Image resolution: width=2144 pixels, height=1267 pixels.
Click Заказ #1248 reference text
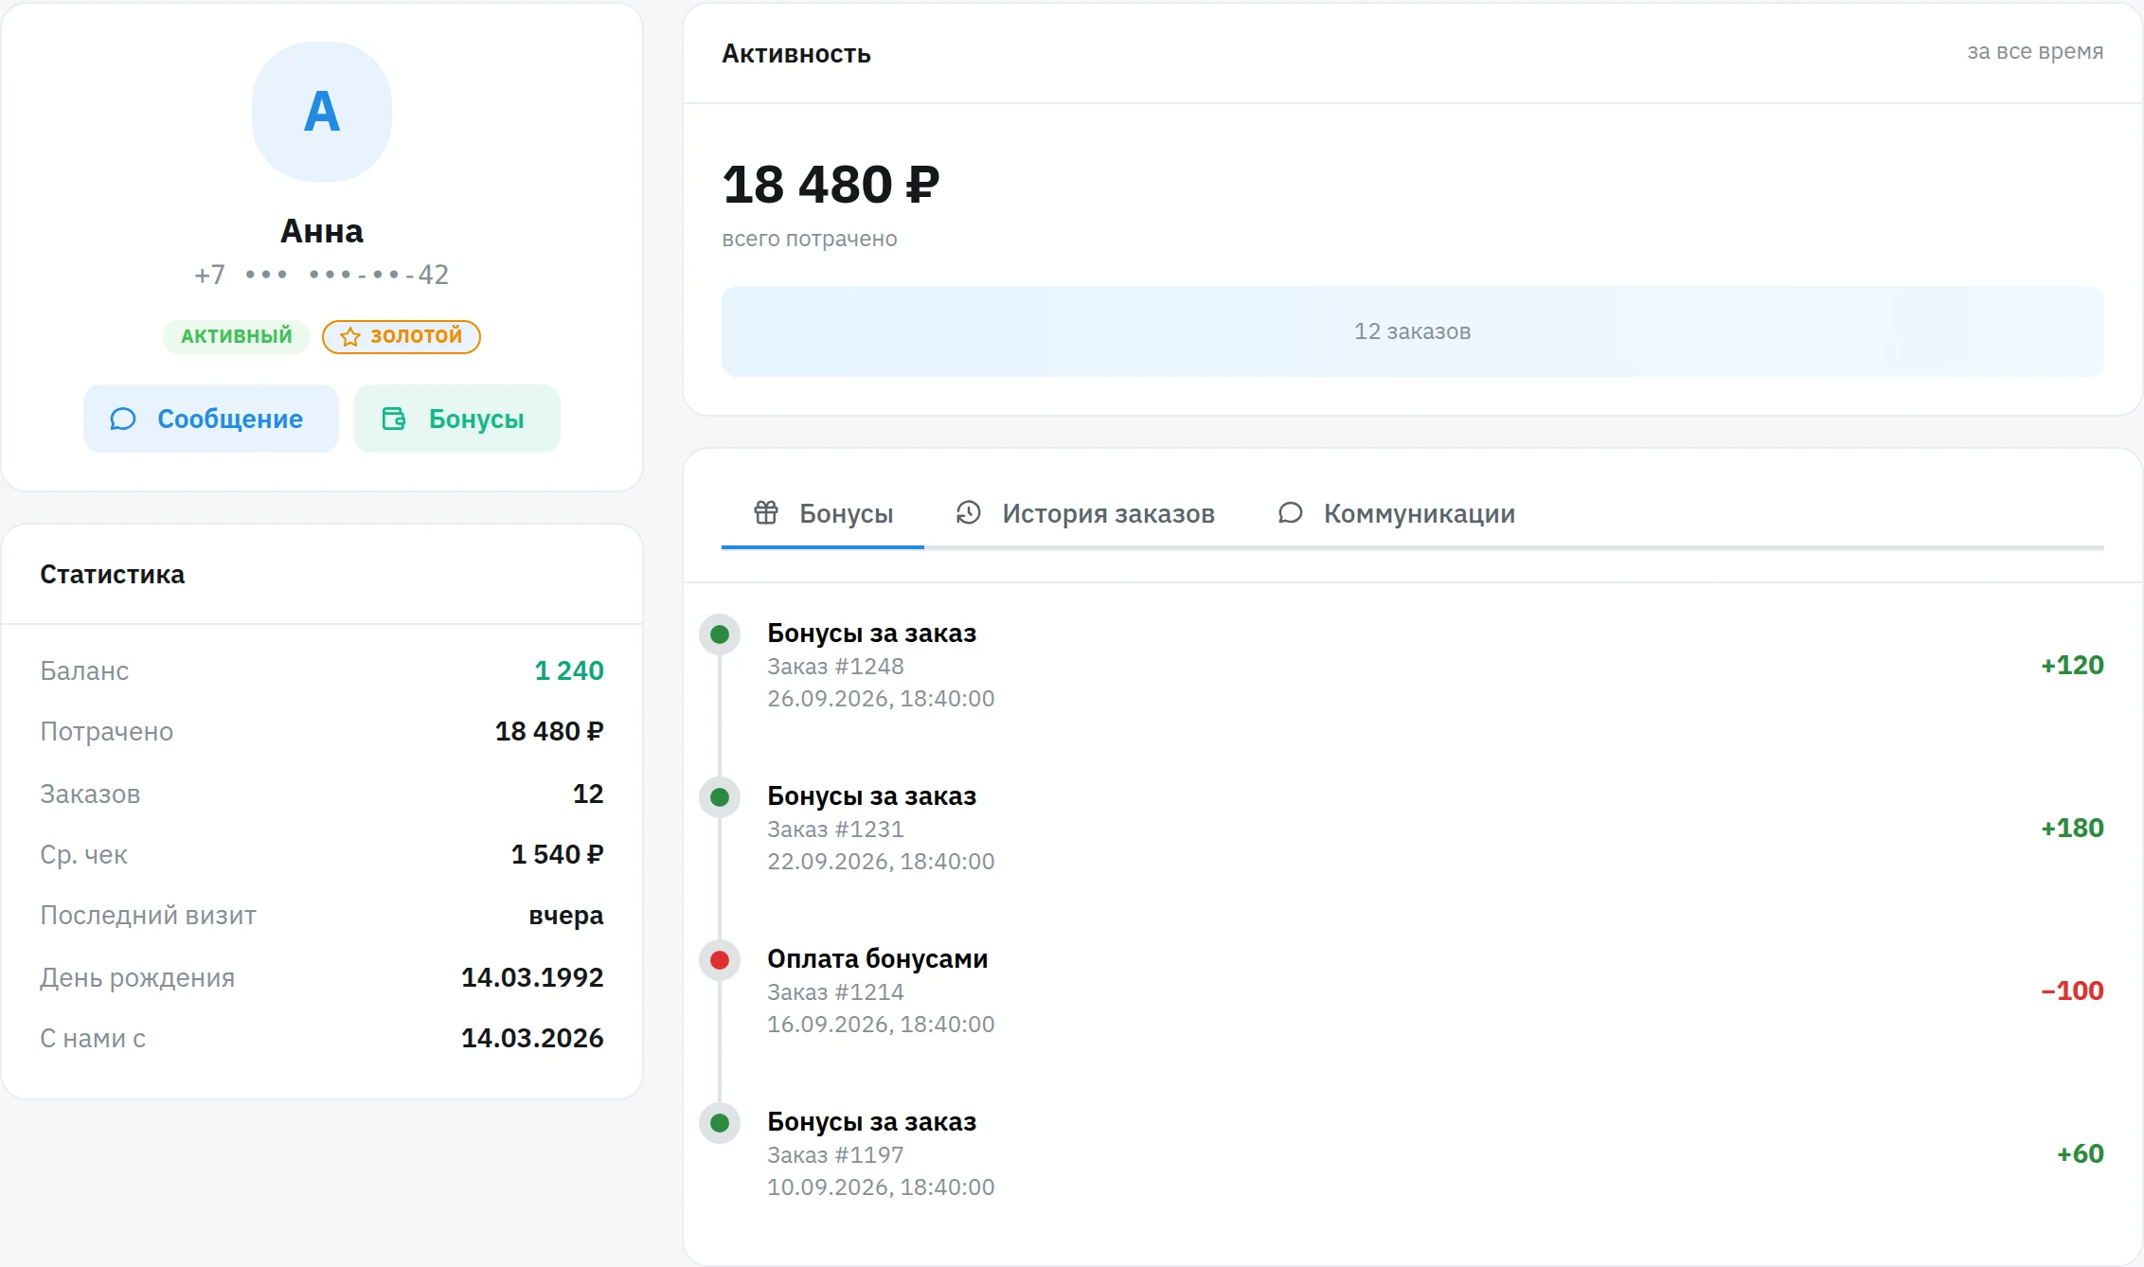point(835,667)
